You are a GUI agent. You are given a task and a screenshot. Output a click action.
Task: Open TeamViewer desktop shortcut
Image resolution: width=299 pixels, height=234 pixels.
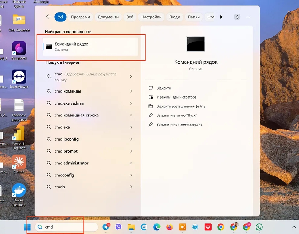(x=19, y=79)
